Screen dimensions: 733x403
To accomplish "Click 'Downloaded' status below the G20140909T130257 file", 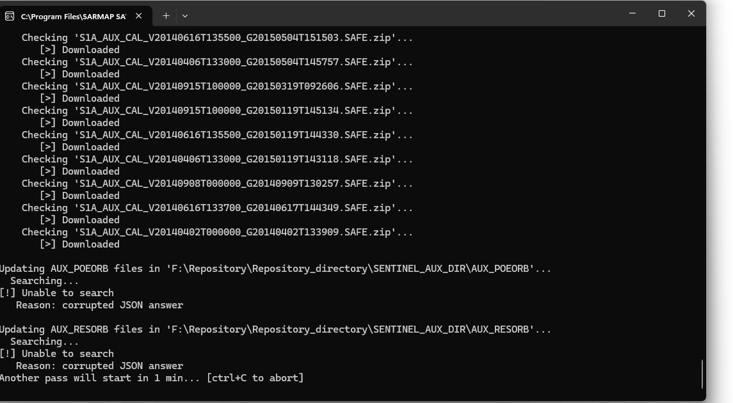I will point(91,196).
